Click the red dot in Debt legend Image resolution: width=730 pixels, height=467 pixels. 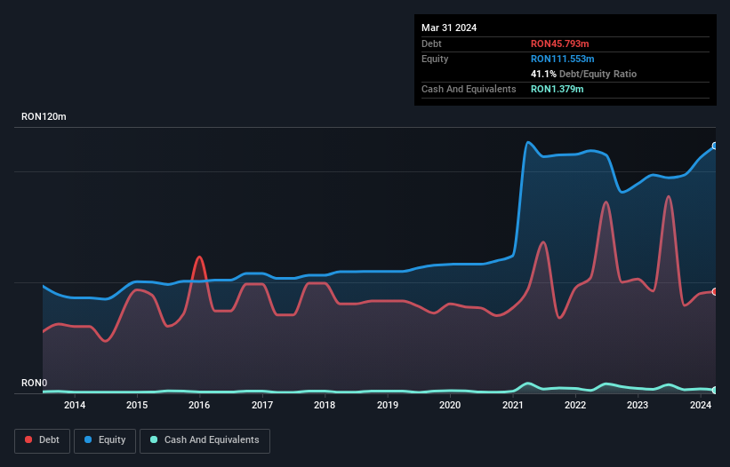tap(28, 439)
